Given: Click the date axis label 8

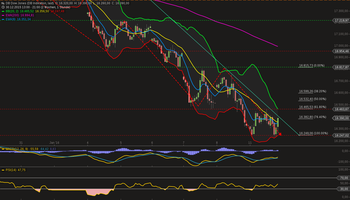Looking at the screenshot, I should click(x=217, y=143).
